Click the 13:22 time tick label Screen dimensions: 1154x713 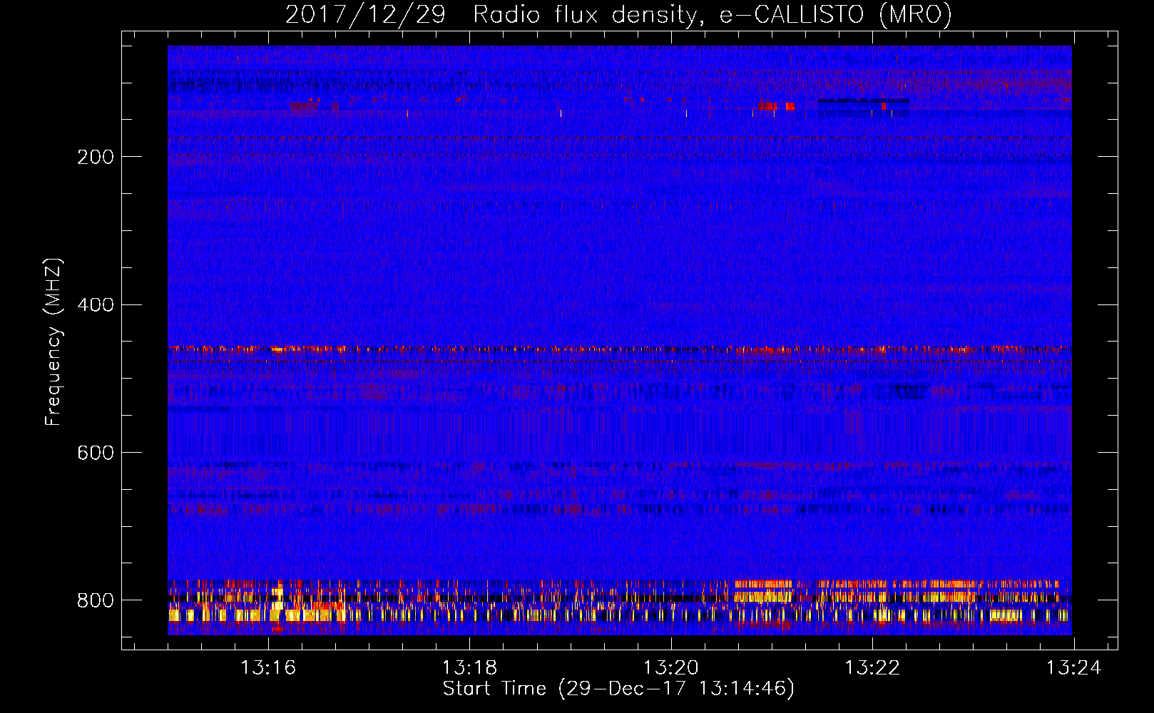point(872,668)
